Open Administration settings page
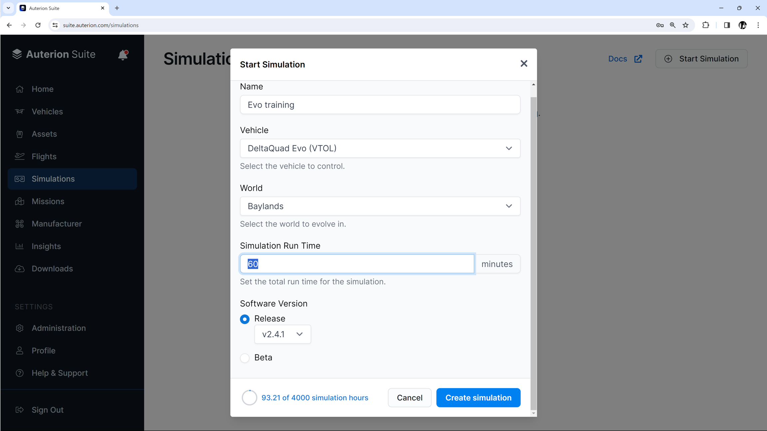Viewport: 767px width, 431px height. pyautogui.click(x=59, y=328)
